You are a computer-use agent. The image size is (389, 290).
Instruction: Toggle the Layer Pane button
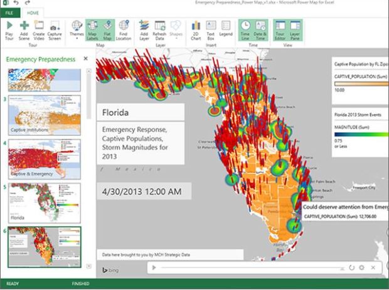coord(296,30)
